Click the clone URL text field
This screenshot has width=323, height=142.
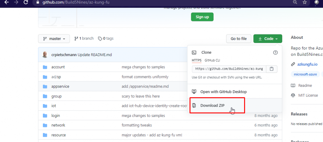229,69
